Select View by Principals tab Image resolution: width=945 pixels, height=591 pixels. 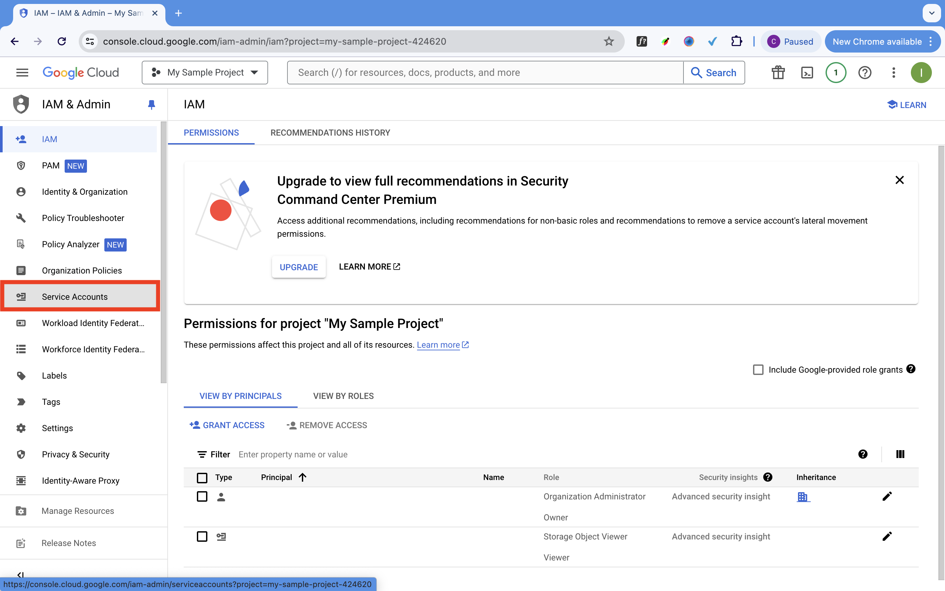pos(241,396)
